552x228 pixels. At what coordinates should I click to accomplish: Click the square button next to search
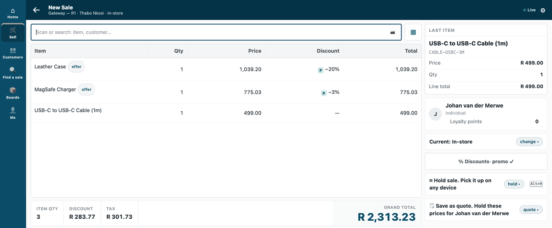pos(413,32)
